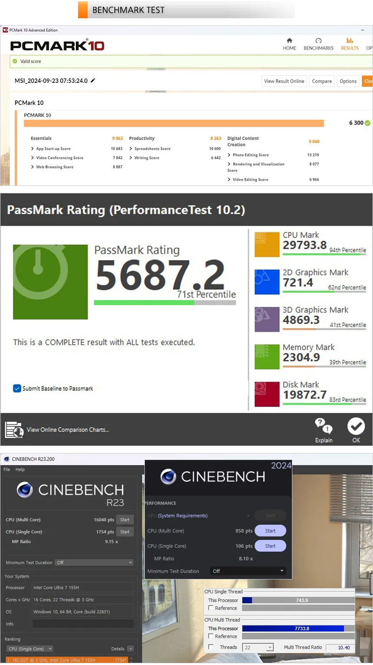Open the CPU (Single Core) ranking dropdown
The height and width of the screenshot is (665, 373).
pyautogui.click(x=30, y=649)
